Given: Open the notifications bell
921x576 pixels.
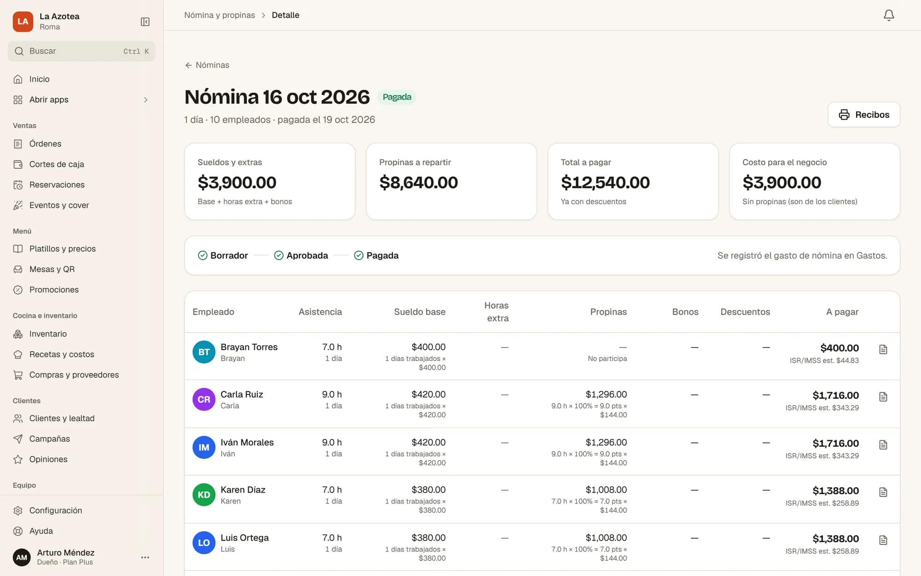Looking at the screenshot, I should pyautogui.click(x=889, y=15).
